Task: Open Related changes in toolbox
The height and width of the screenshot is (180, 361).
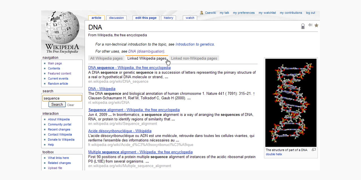Action: coord(59,163)
